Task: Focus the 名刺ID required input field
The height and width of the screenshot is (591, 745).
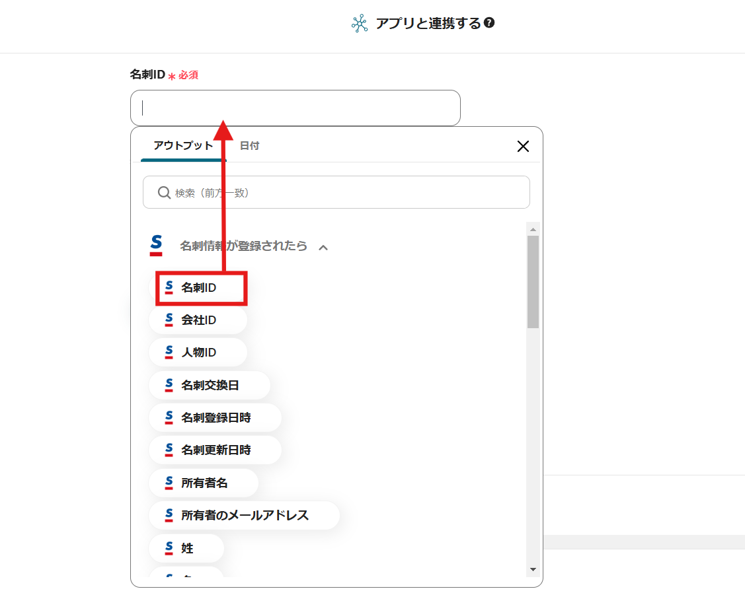Action: [x=295, y=108]
